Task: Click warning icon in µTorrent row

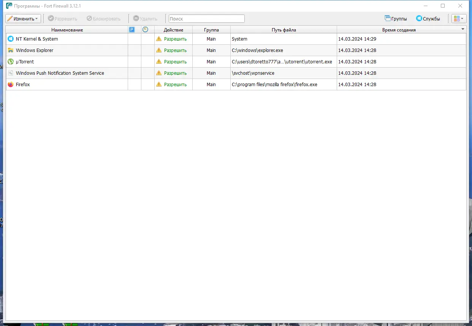Action: tap(159, 61)
